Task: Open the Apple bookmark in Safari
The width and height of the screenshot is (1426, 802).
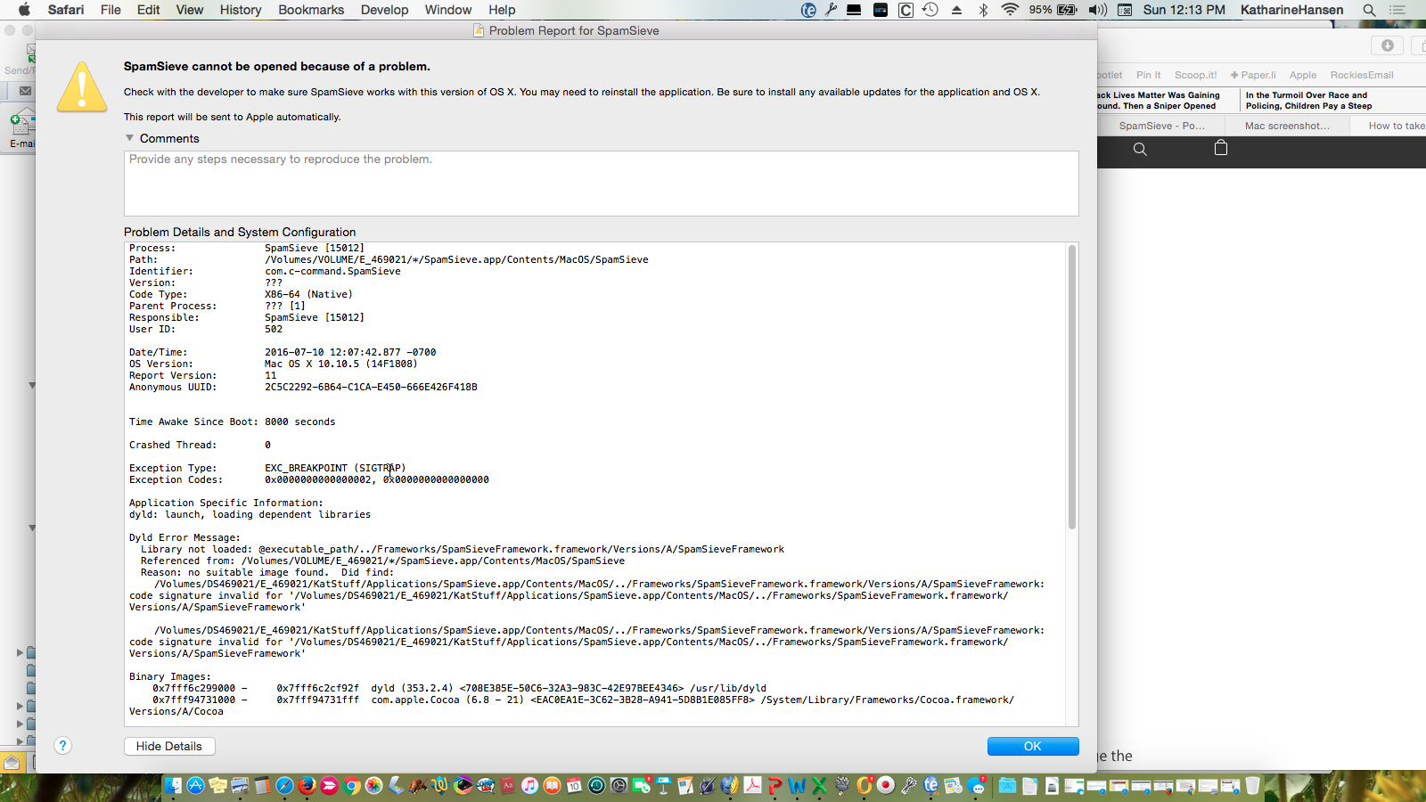Action: [x=1302, y=75]
